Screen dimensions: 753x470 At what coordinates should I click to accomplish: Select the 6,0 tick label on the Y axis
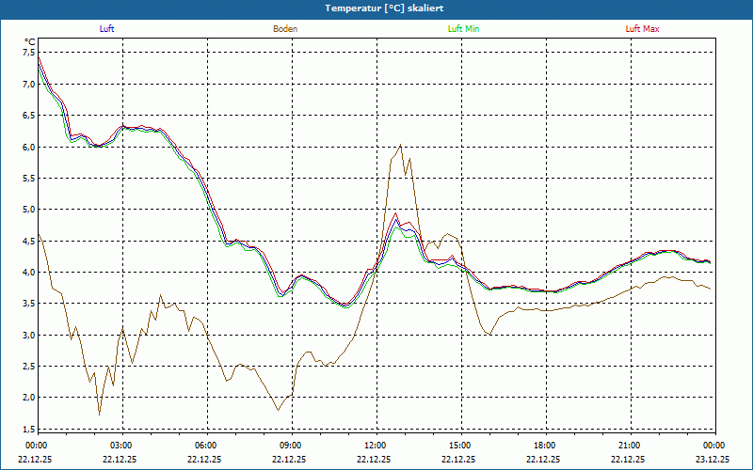(28, 147)
